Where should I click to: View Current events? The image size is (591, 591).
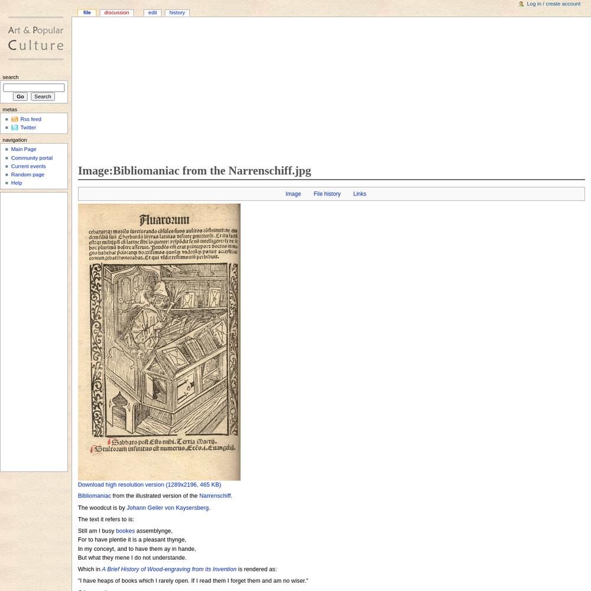click(28, 166)
